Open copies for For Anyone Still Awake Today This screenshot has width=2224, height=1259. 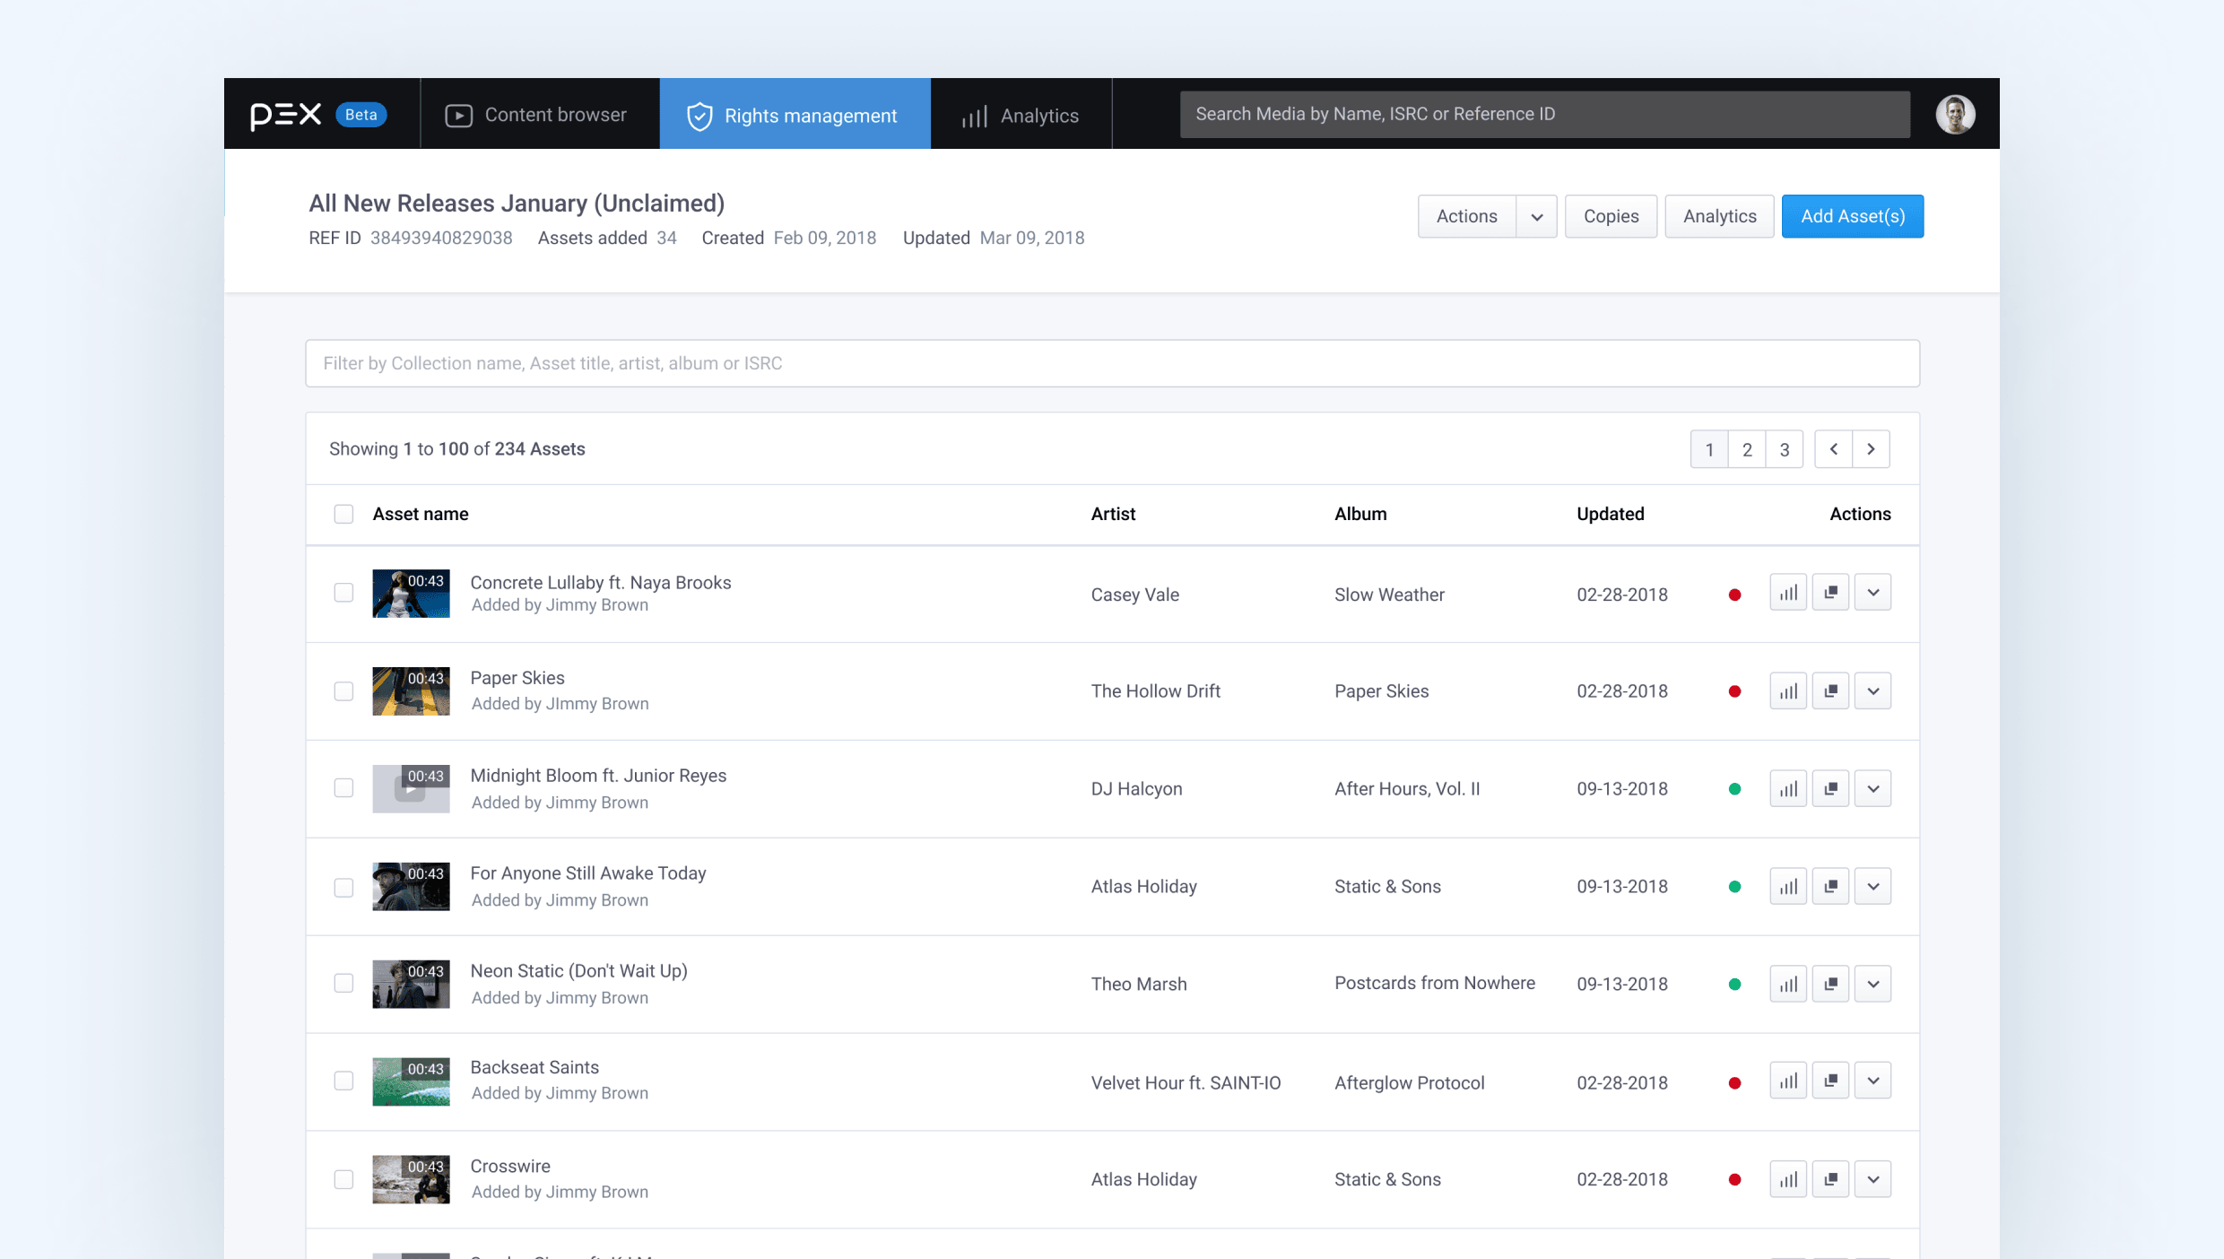(1830, 887)
